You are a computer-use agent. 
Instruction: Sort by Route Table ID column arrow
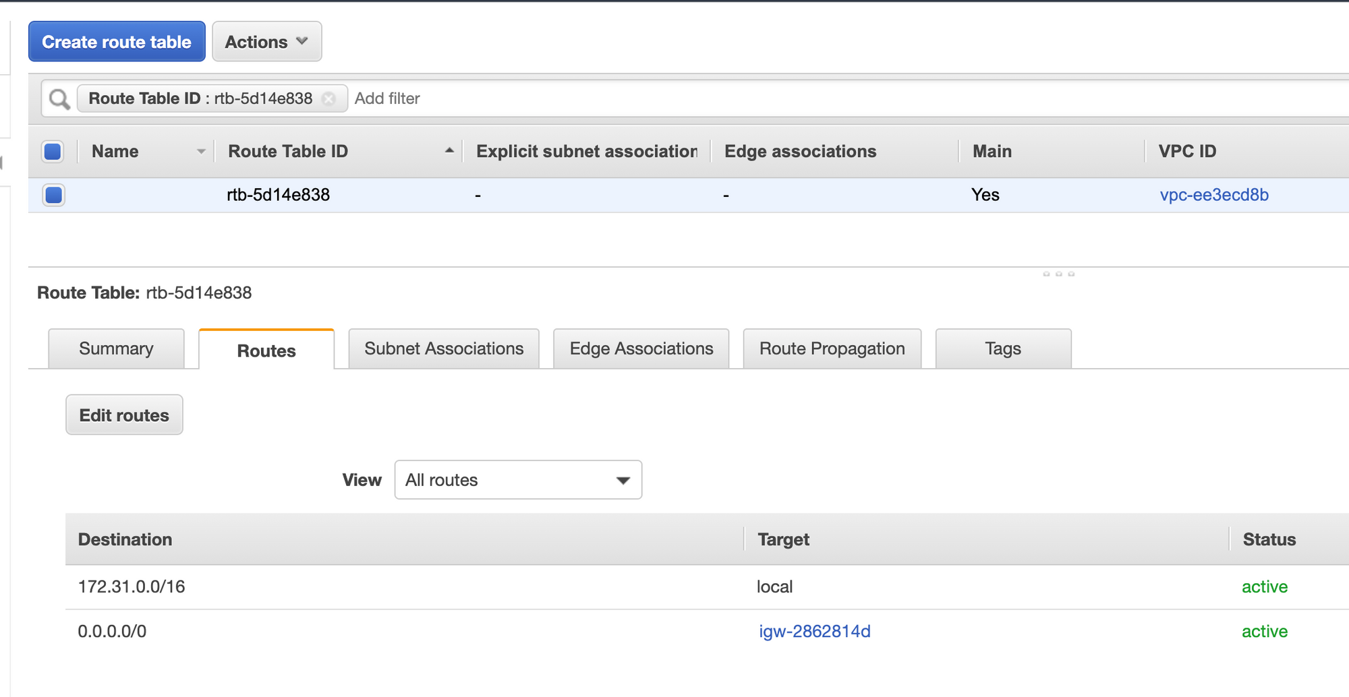(449, 151)
